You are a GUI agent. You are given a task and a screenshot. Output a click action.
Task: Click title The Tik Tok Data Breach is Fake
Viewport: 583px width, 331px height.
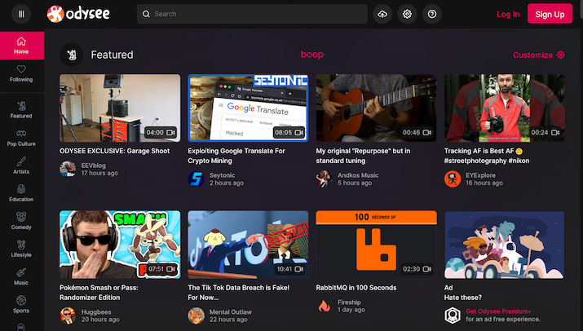[239, 293]
